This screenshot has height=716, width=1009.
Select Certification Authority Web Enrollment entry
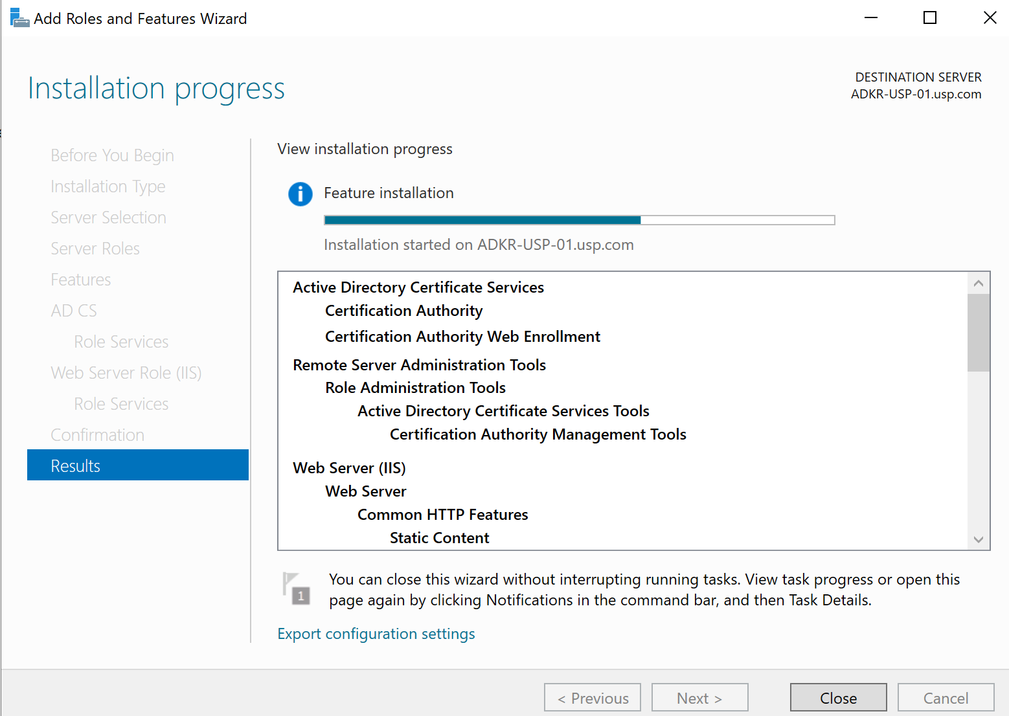(462, 337)
